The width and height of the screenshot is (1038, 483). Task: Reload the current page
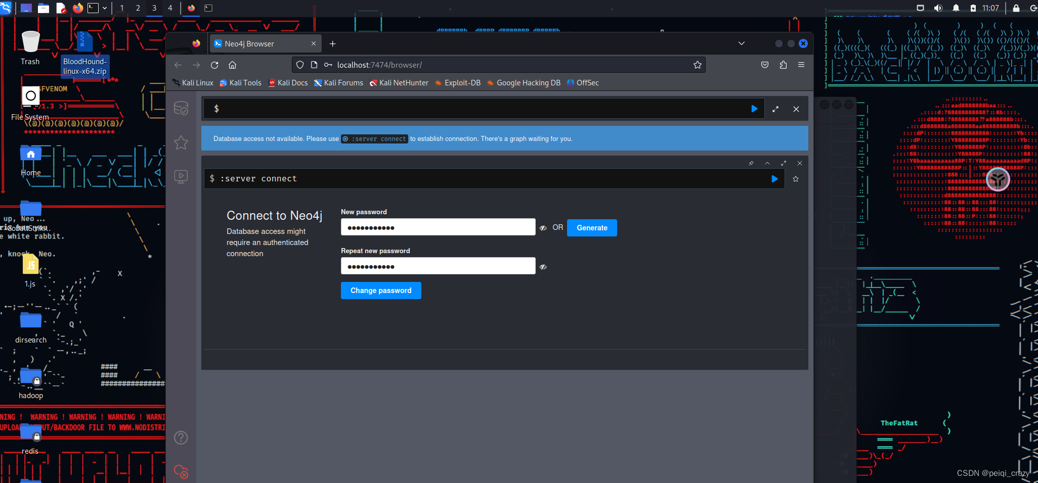click(214, 65)
